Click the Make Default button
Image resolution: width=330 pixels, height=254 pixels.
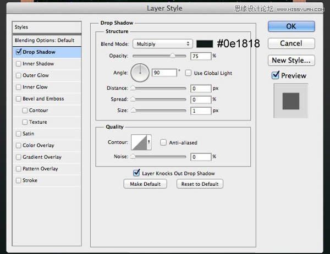(145, 184)
